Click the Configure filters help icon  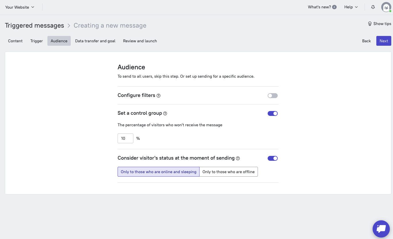158,95
